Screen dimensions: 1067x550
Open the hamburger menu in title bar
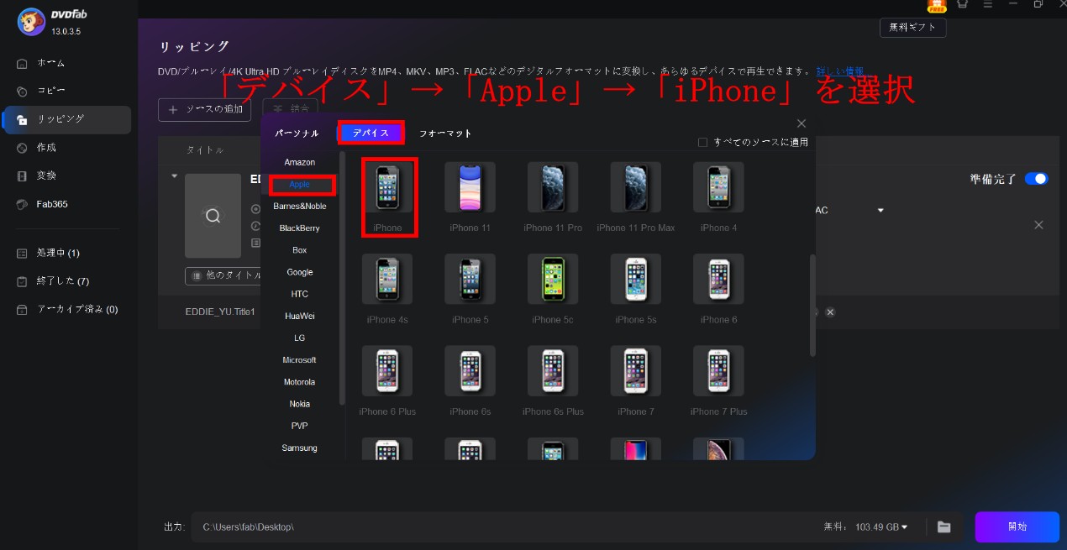point(987,4)
